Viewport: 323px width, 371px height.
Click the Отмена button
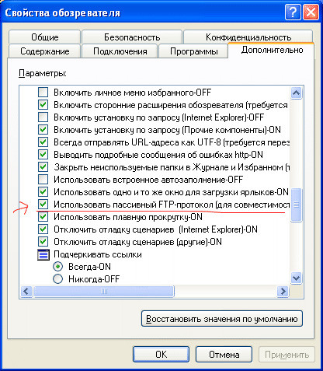224,355
